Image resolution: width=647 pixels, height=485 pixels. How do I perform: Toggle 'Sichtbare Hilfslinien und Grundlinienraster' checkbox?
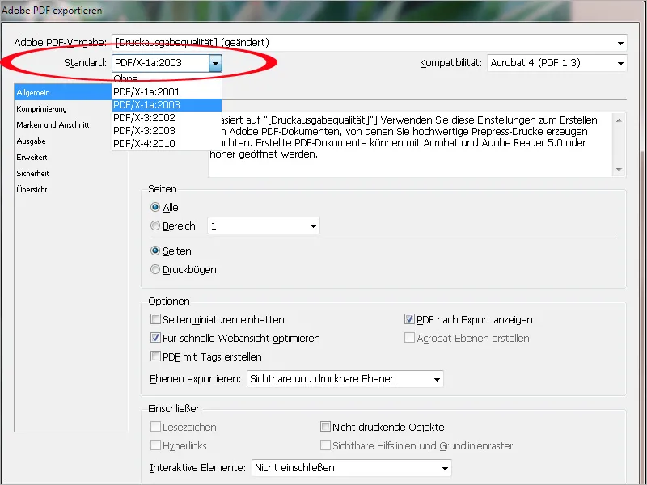point(326,445)
